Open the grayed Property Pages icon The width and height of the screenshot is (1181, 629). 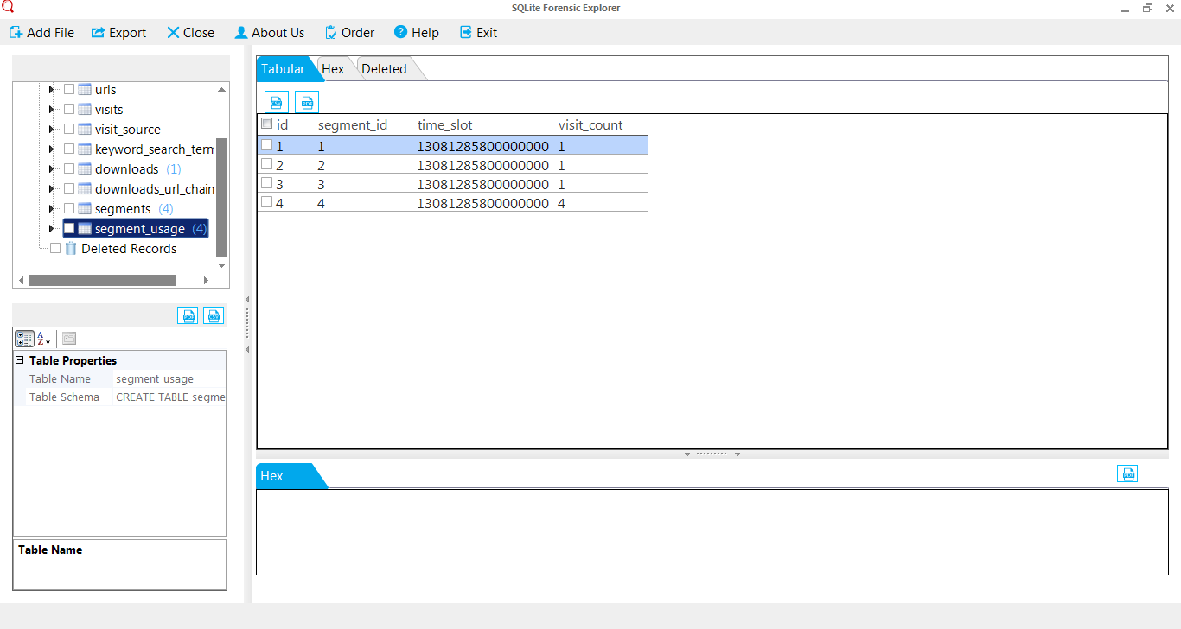coord(69,339)
